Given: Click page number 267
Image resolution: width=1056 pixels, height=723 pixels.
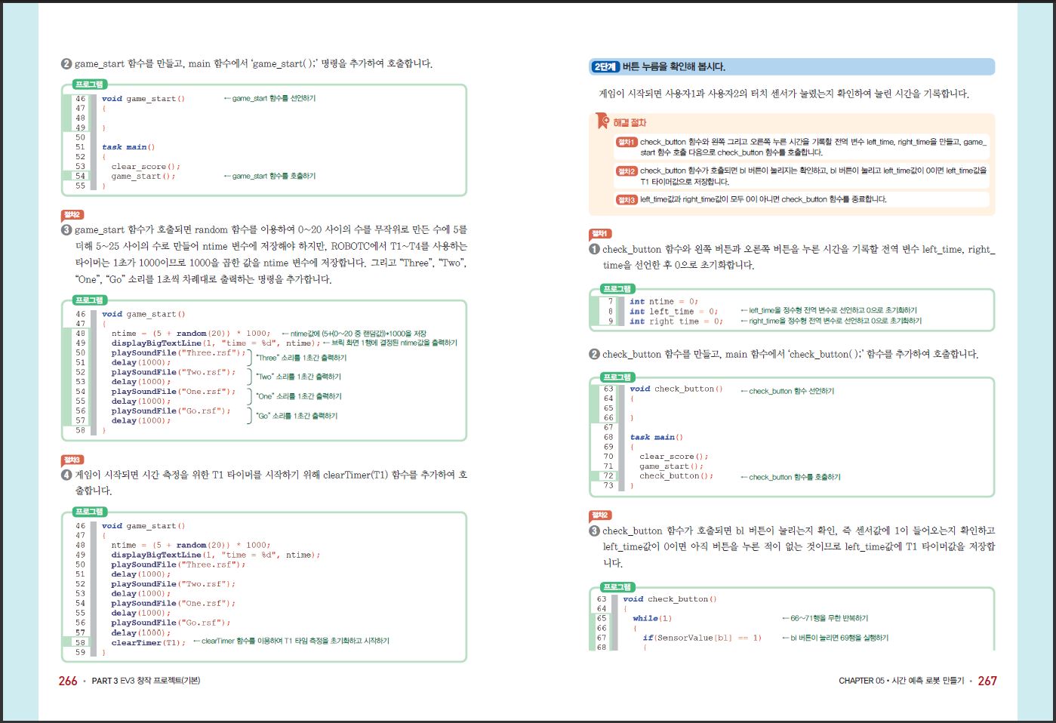Looking at the screenshot, I should pyautogui.click(x=987, y=681).
